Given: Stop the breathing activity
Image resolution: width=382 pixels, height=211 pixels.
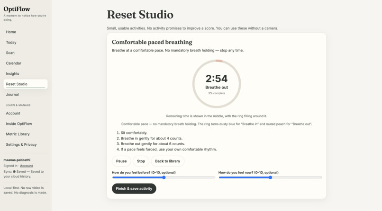Looking at the screenshot, I should tap(141, 161).
